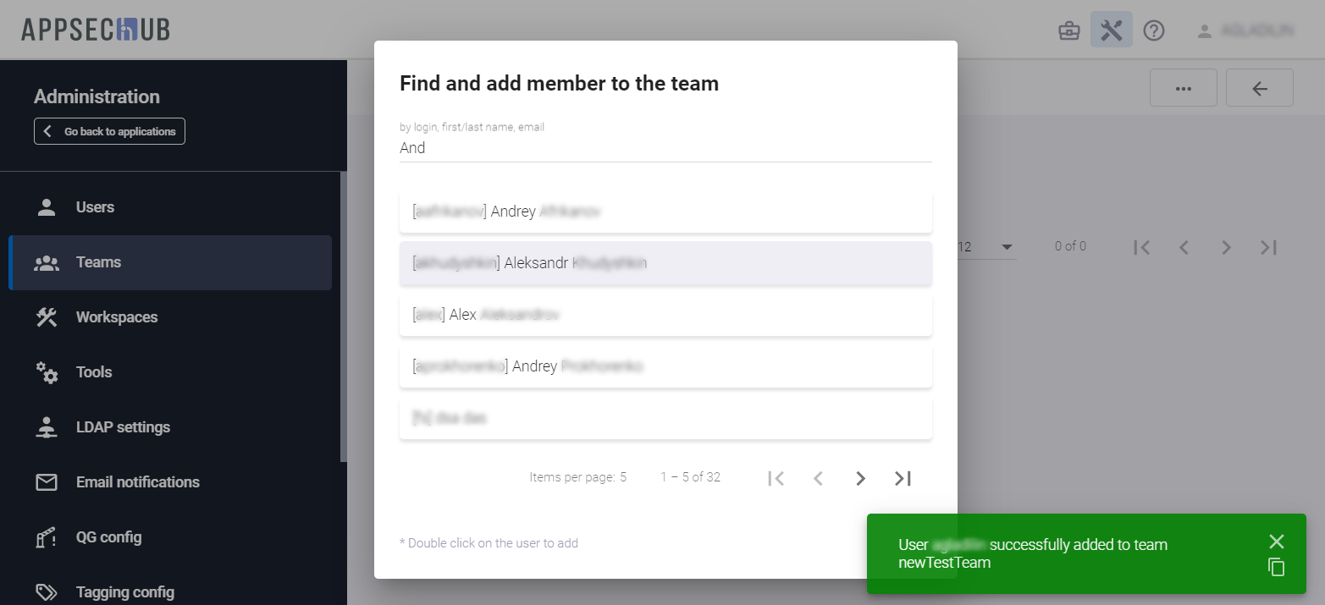Viewport: 1325px width, 605px height.
Task: Click the back arrow button
Action: coord(1259,88)
